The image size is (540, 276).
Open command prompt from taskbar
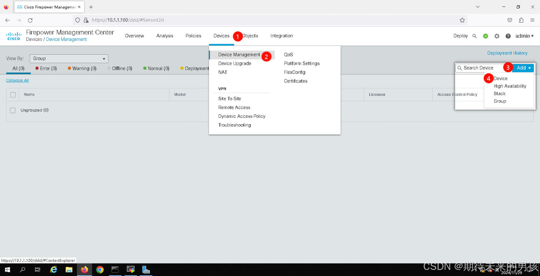[115, 270]
